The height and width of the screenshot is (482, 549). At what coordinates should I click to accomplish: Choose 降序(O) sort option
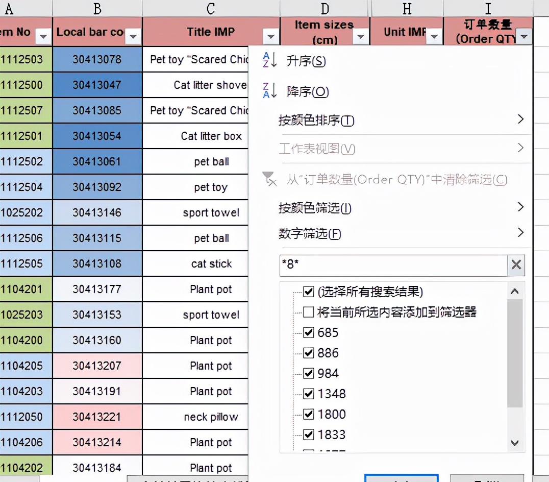(x=308, y=92)
